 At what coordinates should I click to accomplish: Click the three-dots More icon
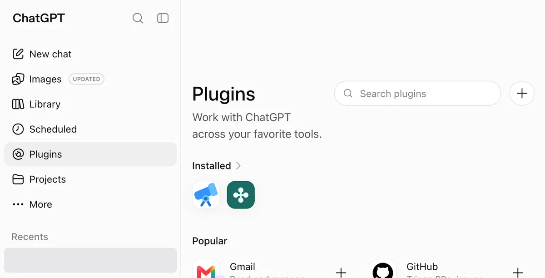point(18,204)
